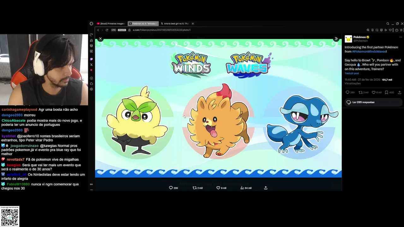The width and height of the screenshot is (404, 227).
Task: Click Traduzir post link
Action: coord(352,73)
